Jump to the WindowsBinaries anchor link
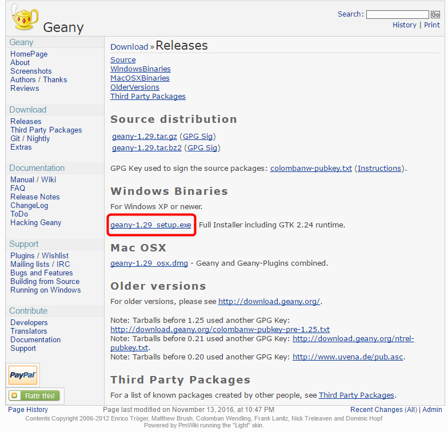 tap(141, 69)
